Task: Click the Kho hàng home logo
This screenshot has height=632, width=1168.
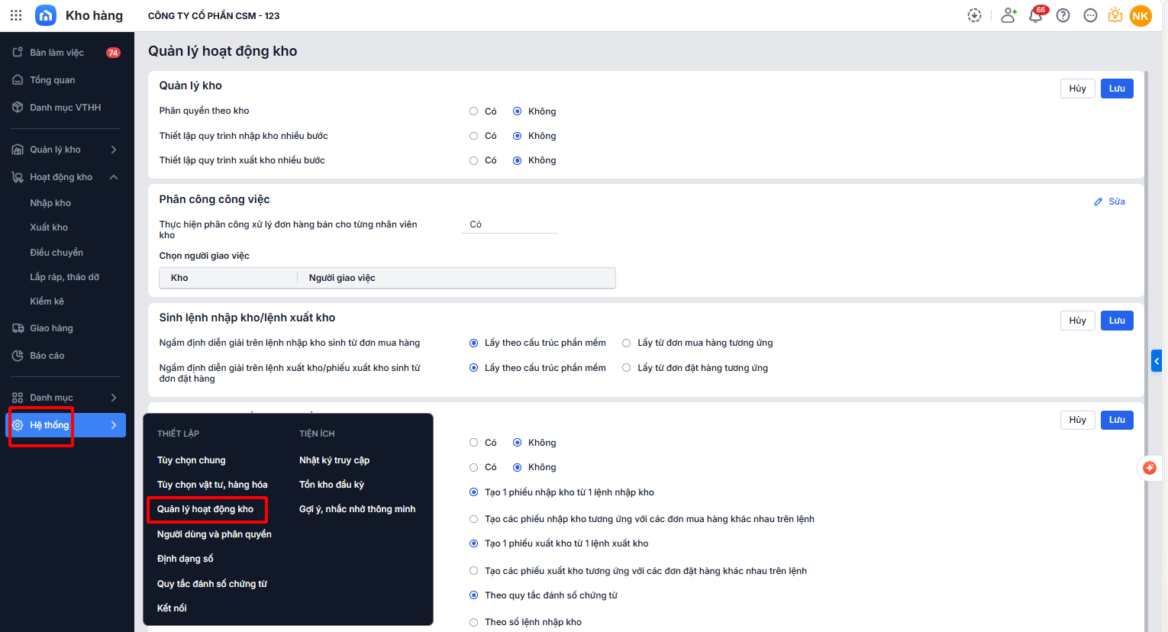Action: [x=46, y=15]
